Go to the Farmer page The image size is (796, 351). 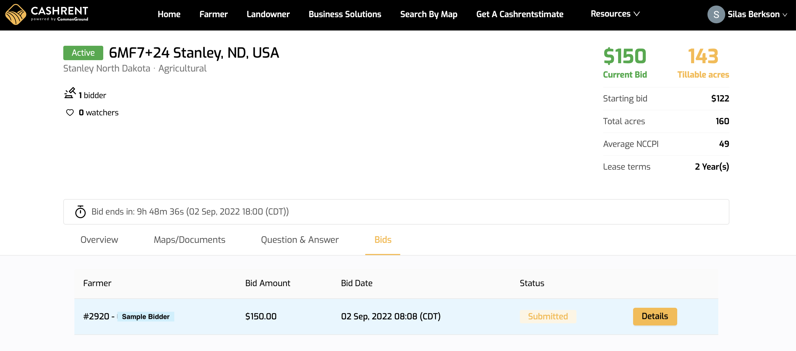pos(213,14)
